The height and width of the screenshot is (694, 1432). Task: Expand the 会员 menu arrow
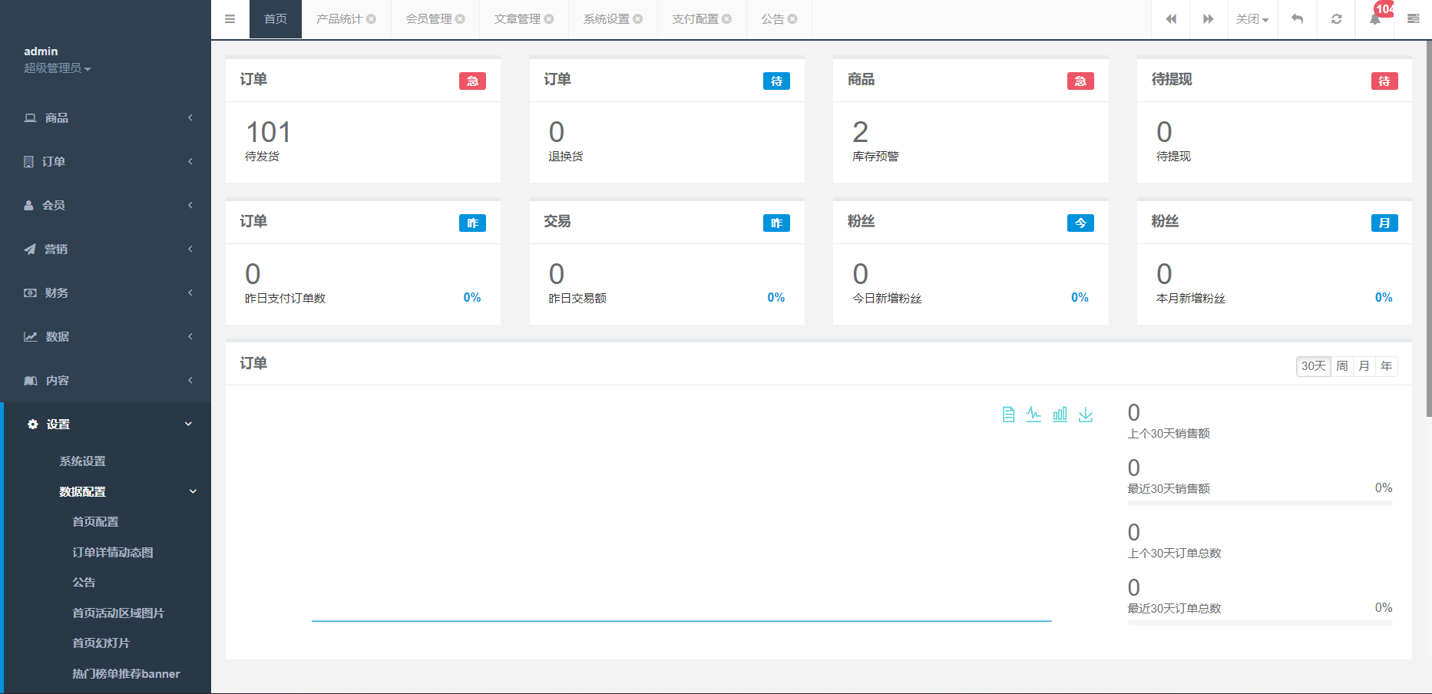[190, 205]
